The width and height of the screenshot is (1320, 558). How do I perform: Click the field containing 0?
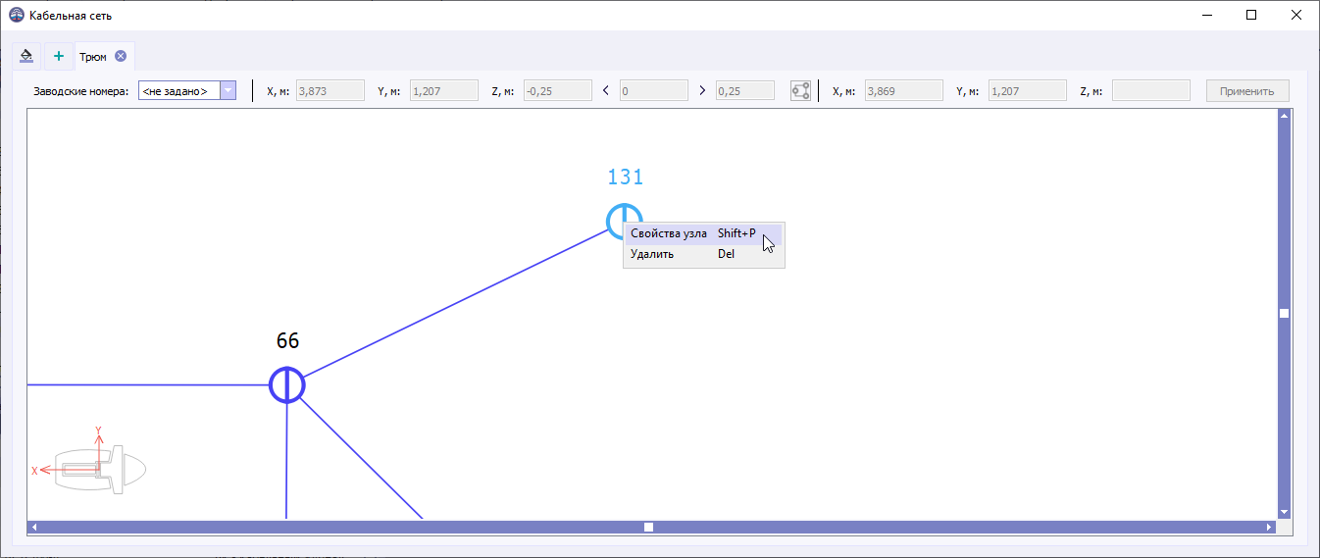(655, 91)
